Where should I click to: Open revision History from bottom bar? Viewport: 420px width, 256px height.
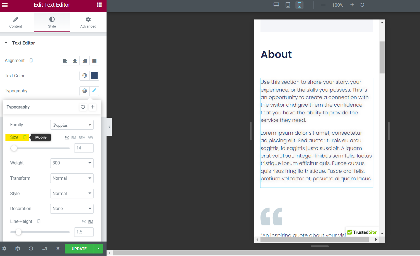[31, 248]
